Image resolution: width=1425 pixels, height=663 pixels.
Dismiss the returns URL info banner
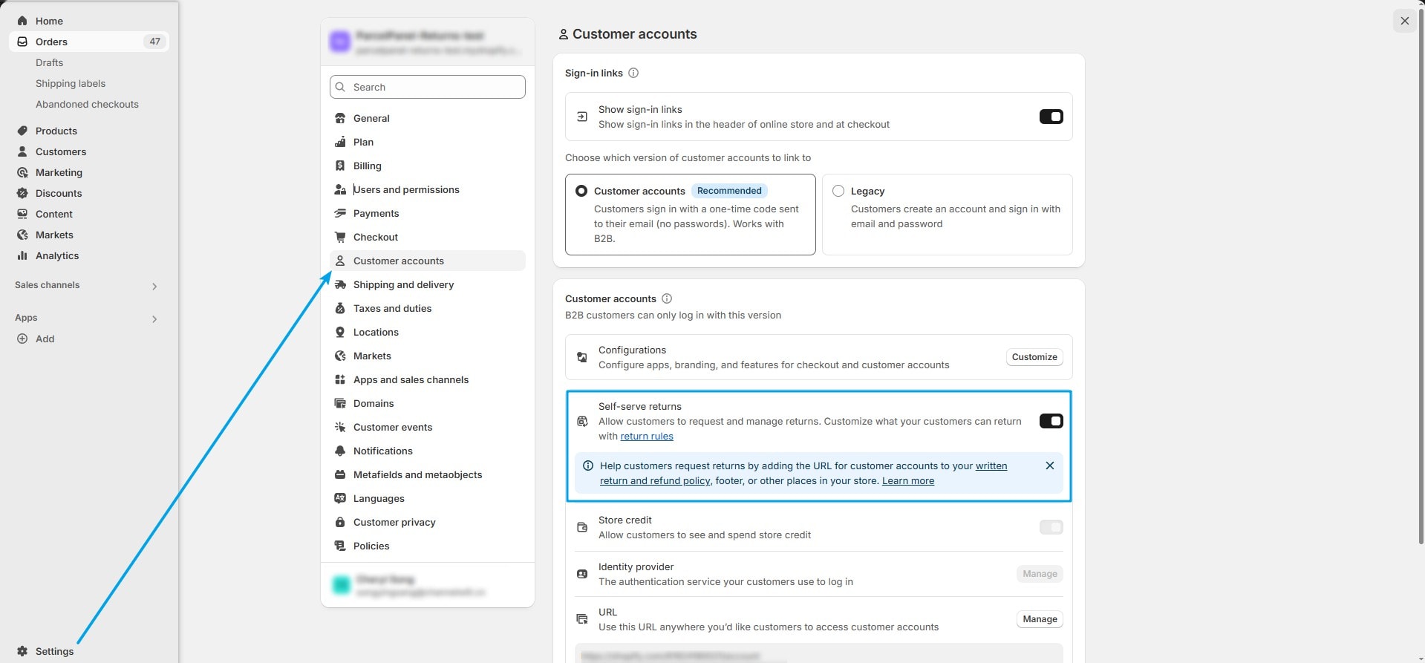pyautogui.click(x=1049, y=466)
